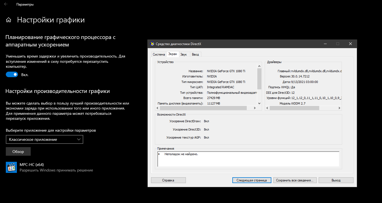The height and width of the screenshot is (203, 382).
Task: Click the driver version 30.0.14.7212
Action: click(x=300, y=76)
